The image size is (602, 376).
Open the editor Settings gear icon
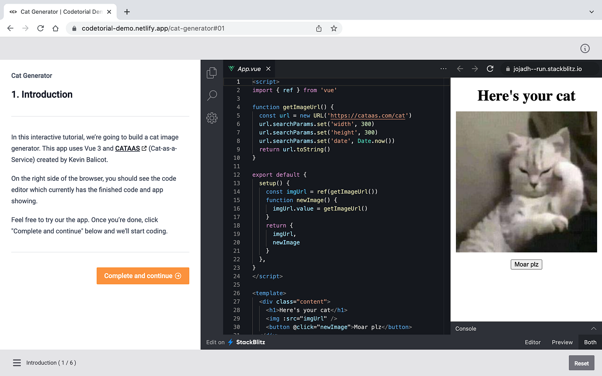212,118
